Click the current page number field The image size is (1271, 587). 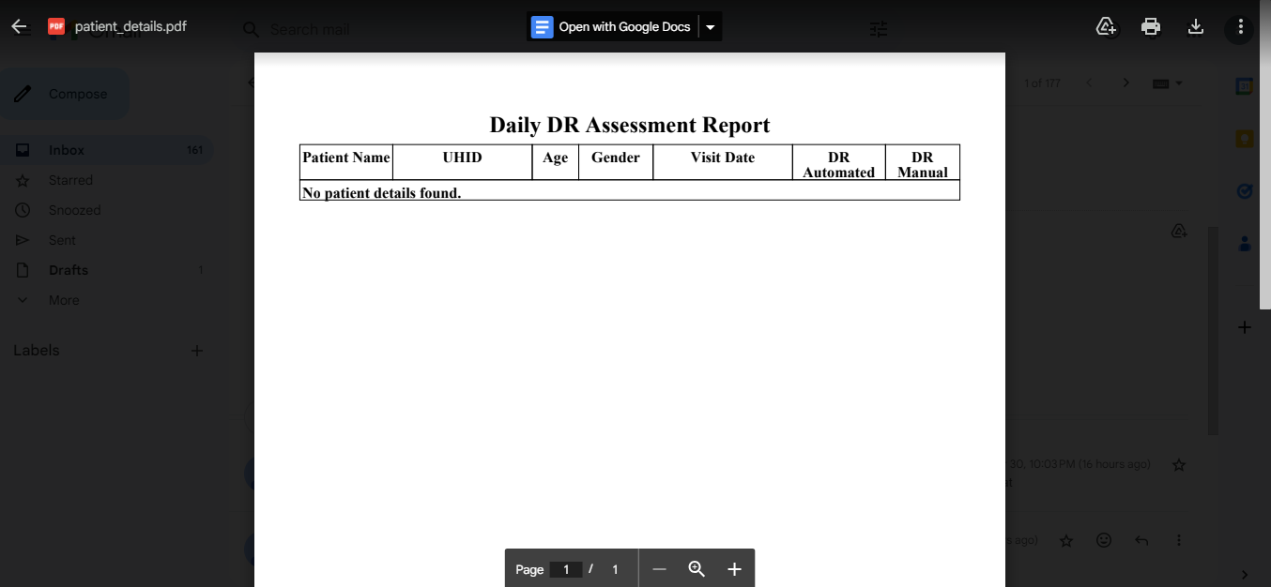(566, 569)
